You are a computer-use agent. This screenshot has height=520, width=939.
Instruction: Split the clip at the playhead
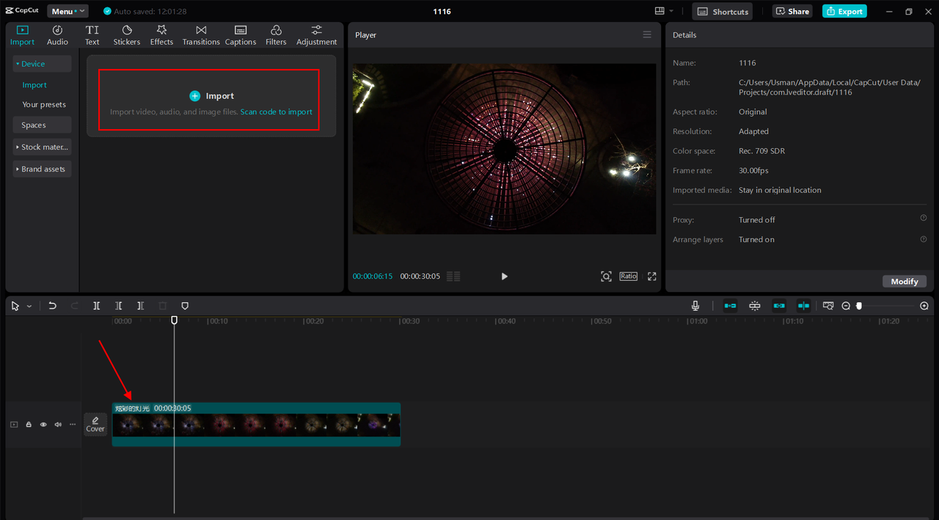click(97, 306)
